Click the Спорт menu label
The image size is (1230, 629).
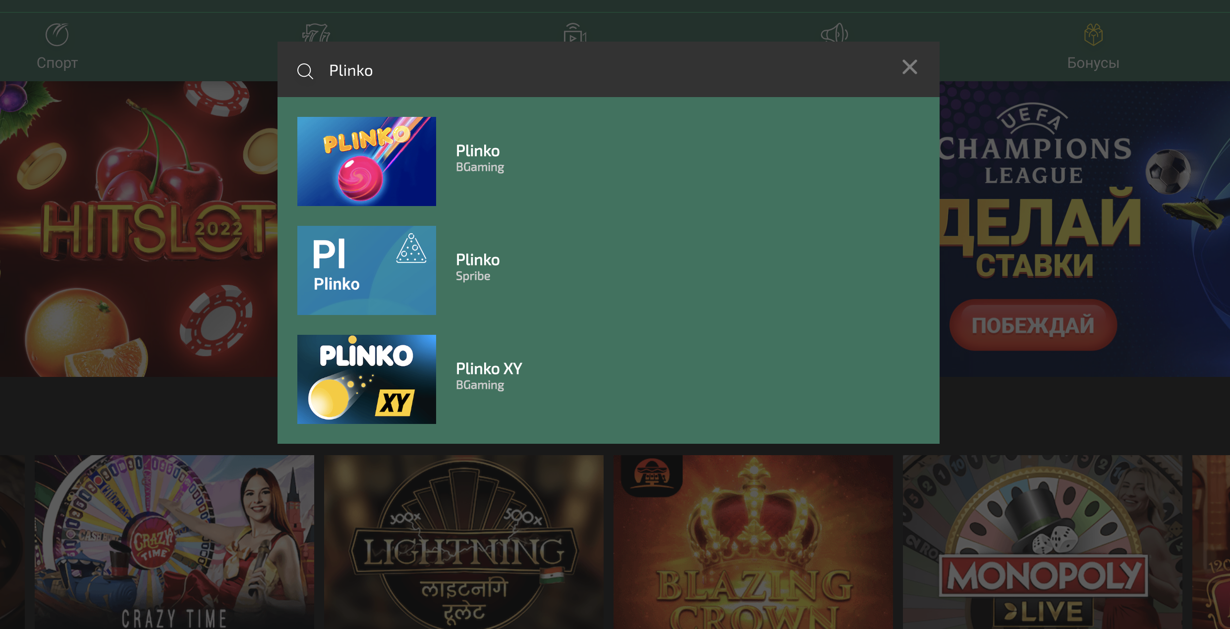(x=57, y=63)
